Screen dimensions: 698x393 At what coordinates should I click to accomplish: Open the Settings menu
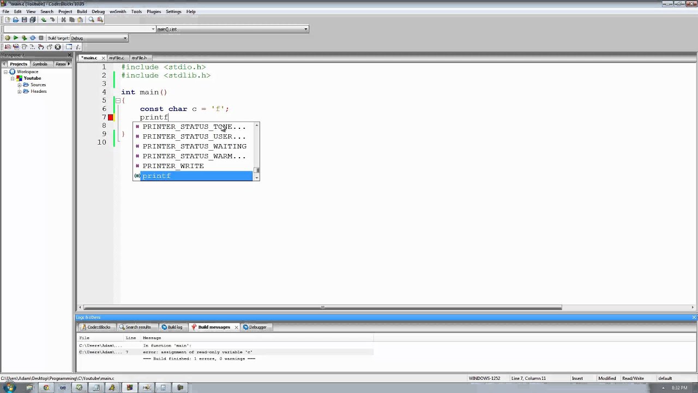click(x=173, y=11)
